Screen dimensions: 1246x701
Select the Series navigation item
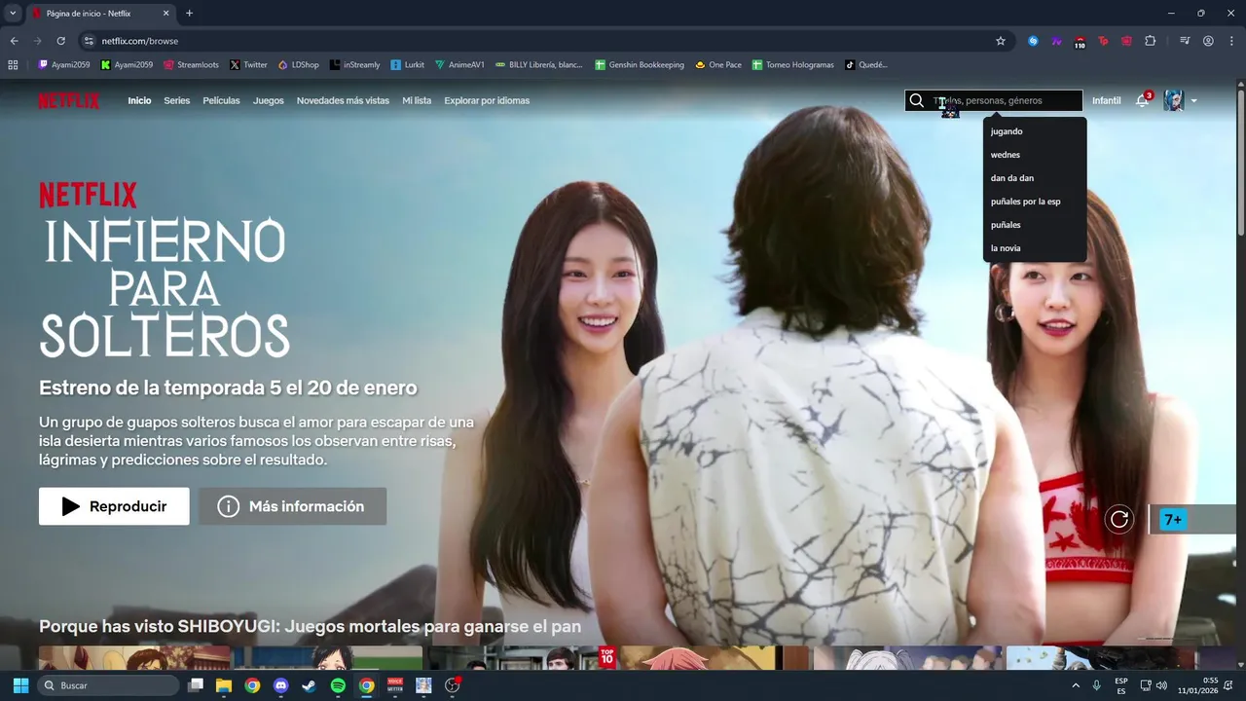[177, 100]
